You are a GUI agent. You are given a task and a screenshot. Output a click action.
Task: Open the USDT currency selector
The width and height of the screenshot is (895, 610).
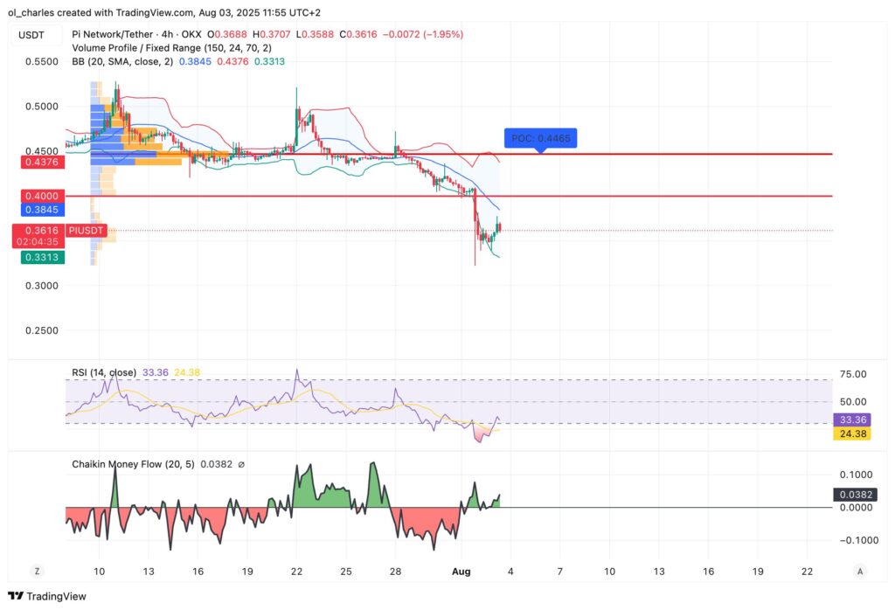click(x=32, y=35)
